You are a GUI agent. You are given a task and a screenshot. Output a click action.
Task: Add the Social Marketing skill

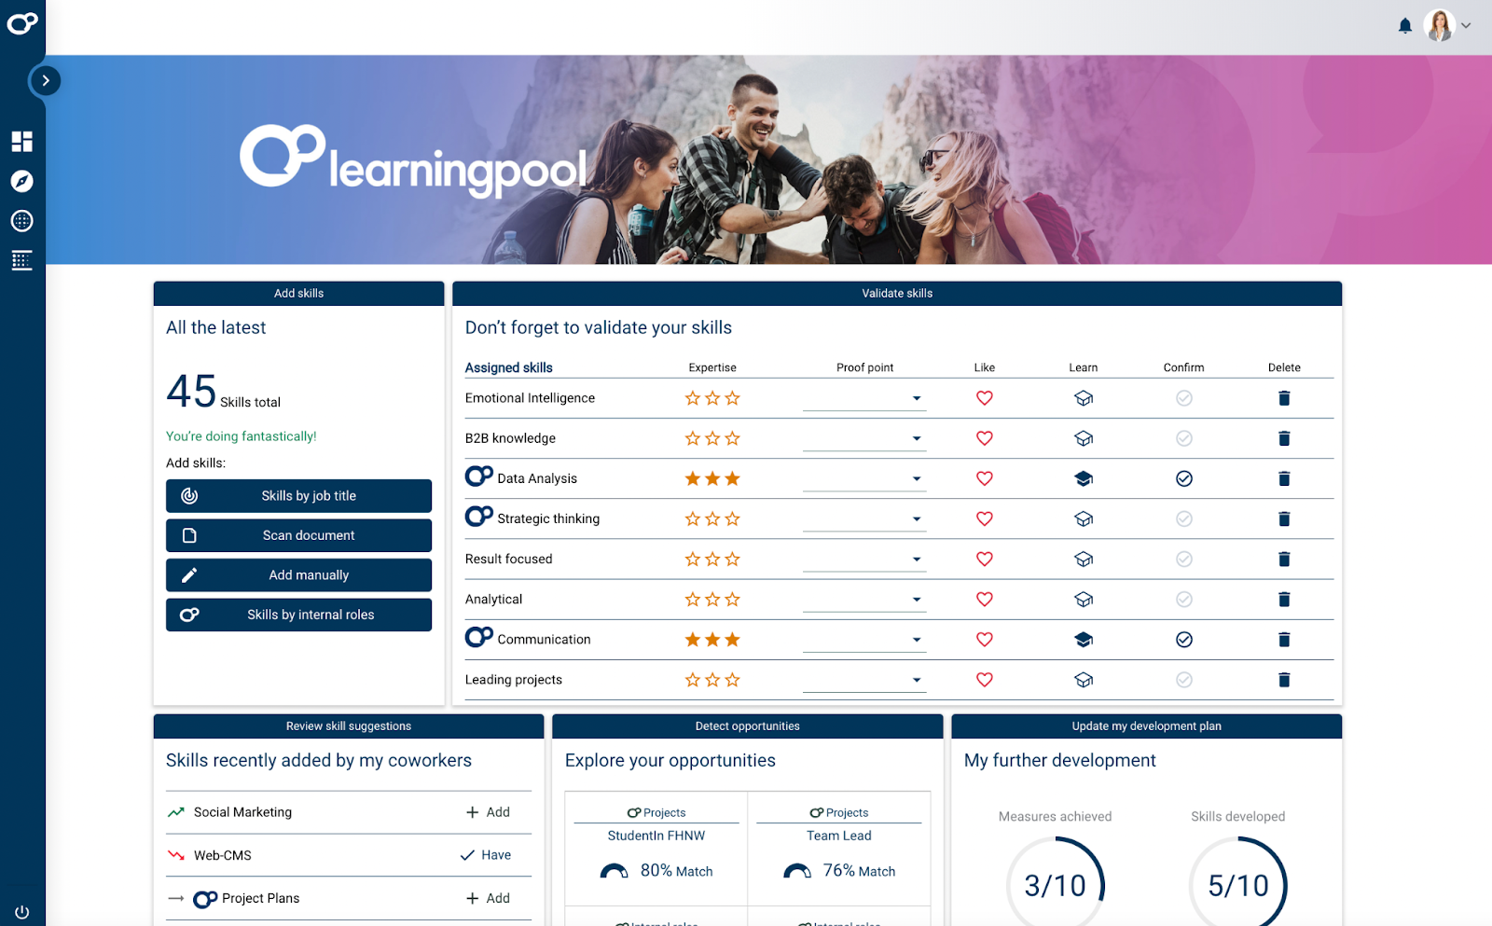pos(489,811)
